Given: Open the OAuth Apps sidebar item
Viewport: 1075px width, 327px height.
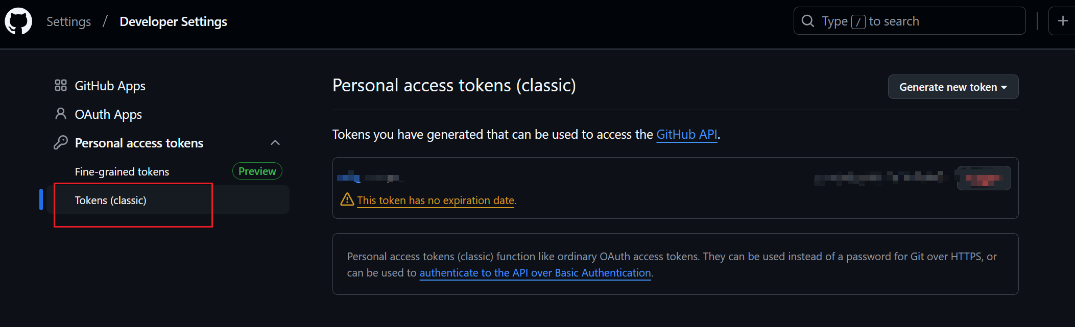Looking at the screenshot, I should pyautogui.click(x=108, y=114).
